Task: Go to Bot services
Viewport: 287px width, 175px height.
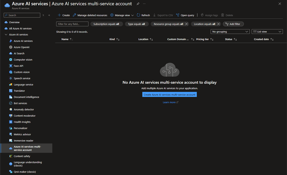Action: click(20, 103)
